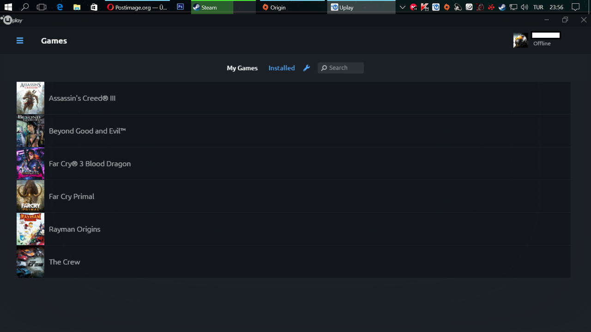The width and height of the screenshot is (591, 332).
Task: Open settings with the wrench icon
Action: 307,68
